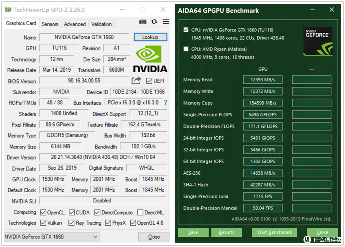Click the Start Benchmark button

274,232
